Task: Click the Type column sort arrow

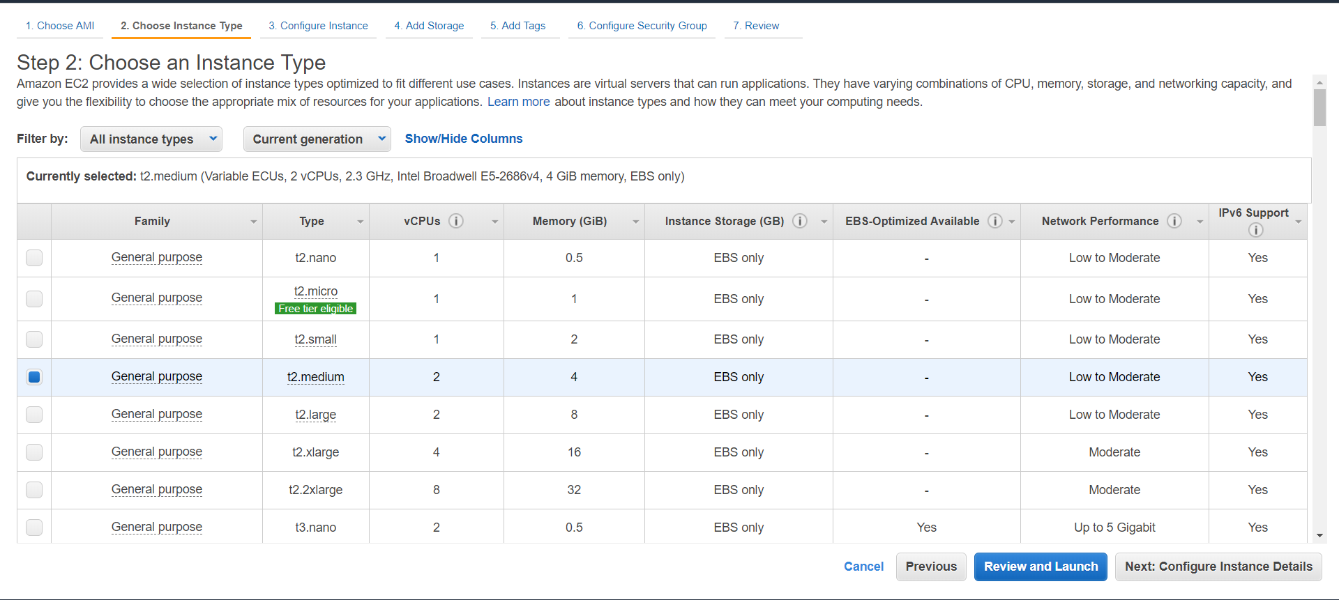Action: tap(360, 222)
